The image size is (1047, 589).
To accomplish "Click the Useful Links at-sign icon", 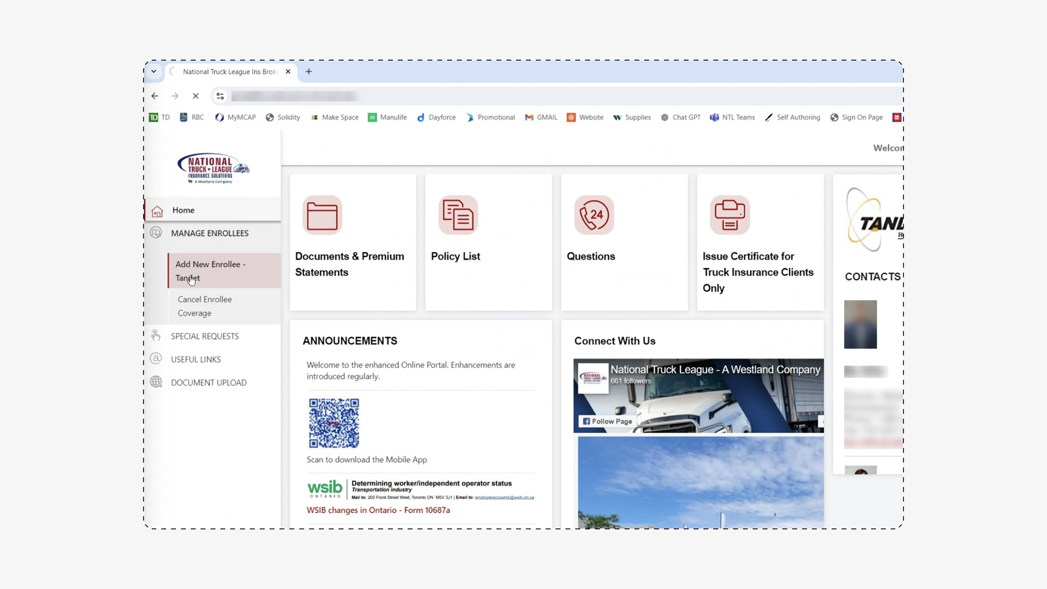I will click(x=156, y=359).
